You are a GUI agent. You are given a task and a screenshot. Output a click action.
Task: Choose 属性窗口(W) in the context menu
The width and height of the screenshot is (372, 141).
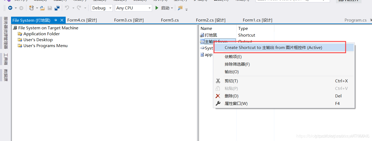tap(284, 104)
